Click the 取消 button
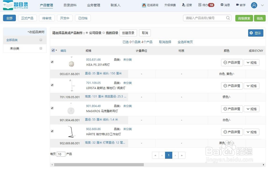This screenshot has height=169, width=268. click(x=145, y=33)
